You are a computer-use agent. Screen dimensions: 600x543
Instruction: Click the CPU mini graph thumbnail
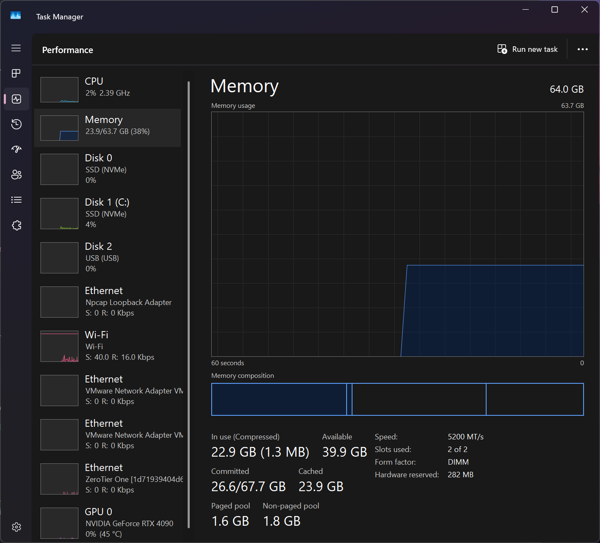click(x=59, y=90)
